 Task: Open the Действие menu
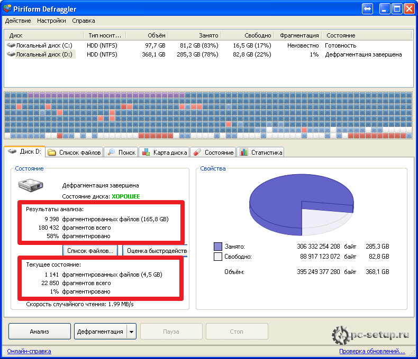[18, 21]
